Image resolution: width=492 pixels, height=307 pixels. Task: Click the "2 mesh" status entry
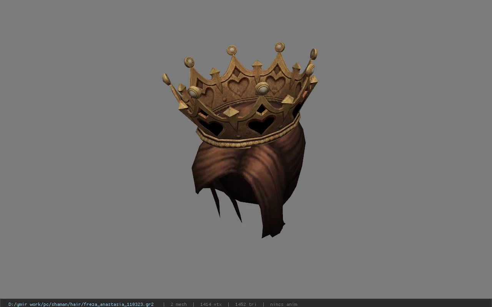coord(178,304)
